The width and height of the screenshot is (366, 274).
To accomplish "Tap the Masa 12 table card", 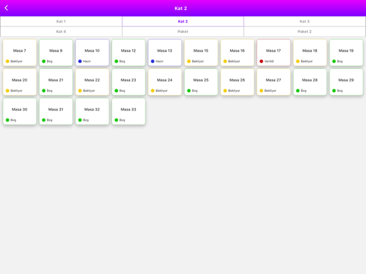I will (x=129, y=53).
